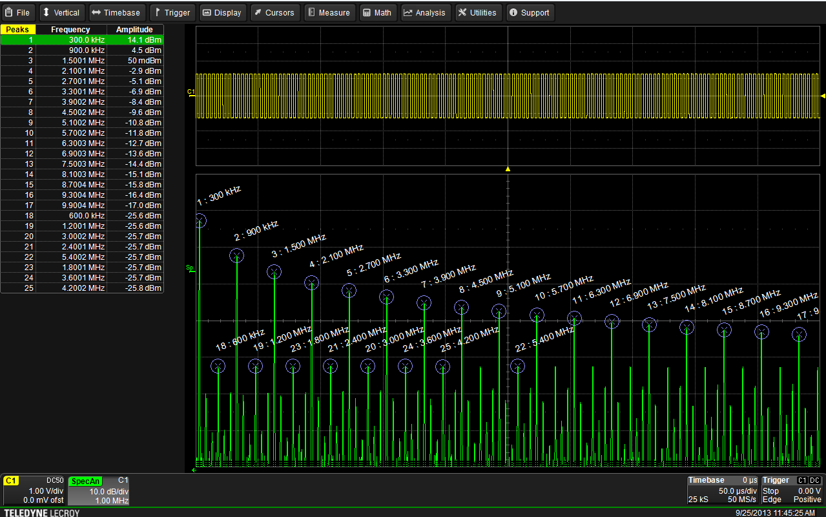The width and height of the screenshot is (826, 517).
Task: Select peak row with 2.1001 MHz
Action: click(82, 71)
